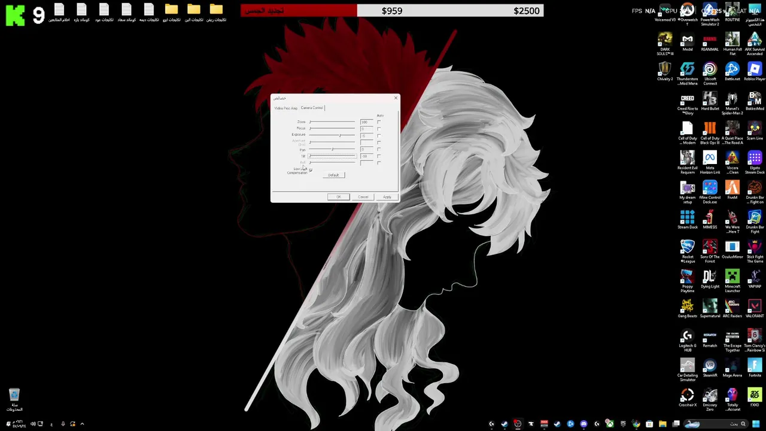
Task: Open the Minecraft Launcher icon
Action: (732, 280)
